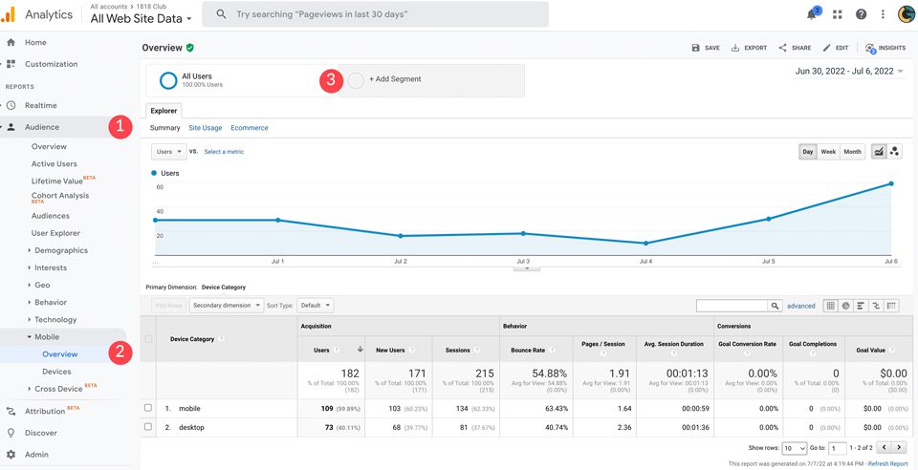Click the Add Segment button

tap(394, 79)
